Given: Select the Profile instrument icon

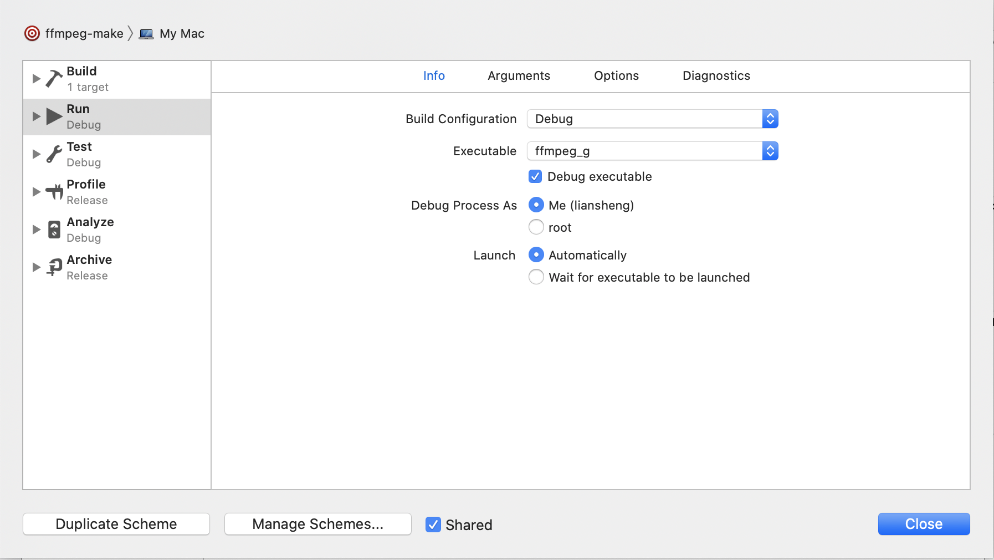Looking at the screenshot, I should tap(54, 192).
